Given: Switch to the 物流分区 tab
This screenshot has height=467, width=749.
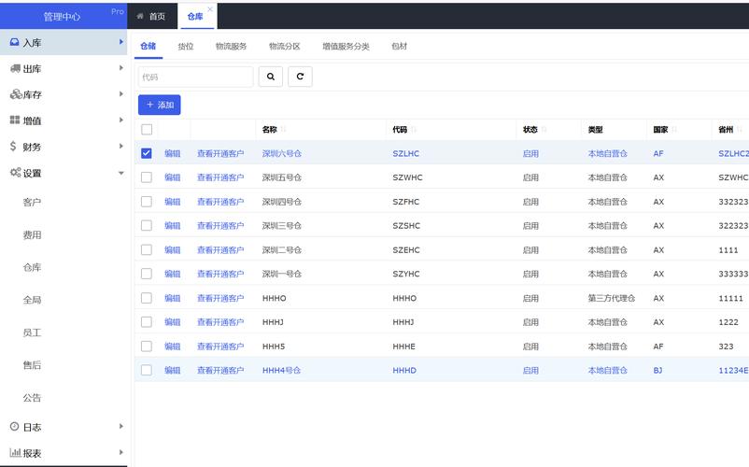Looking at the screenshot, I should (285, 47).
